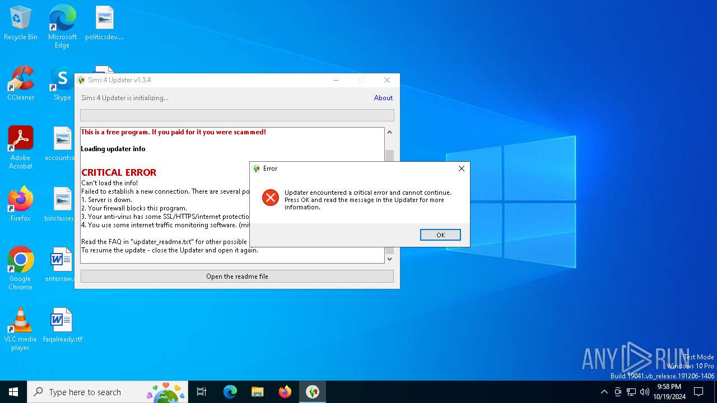Click OK in the Error dialog
The height and width of the screenshot is (403, 717).
440,235
